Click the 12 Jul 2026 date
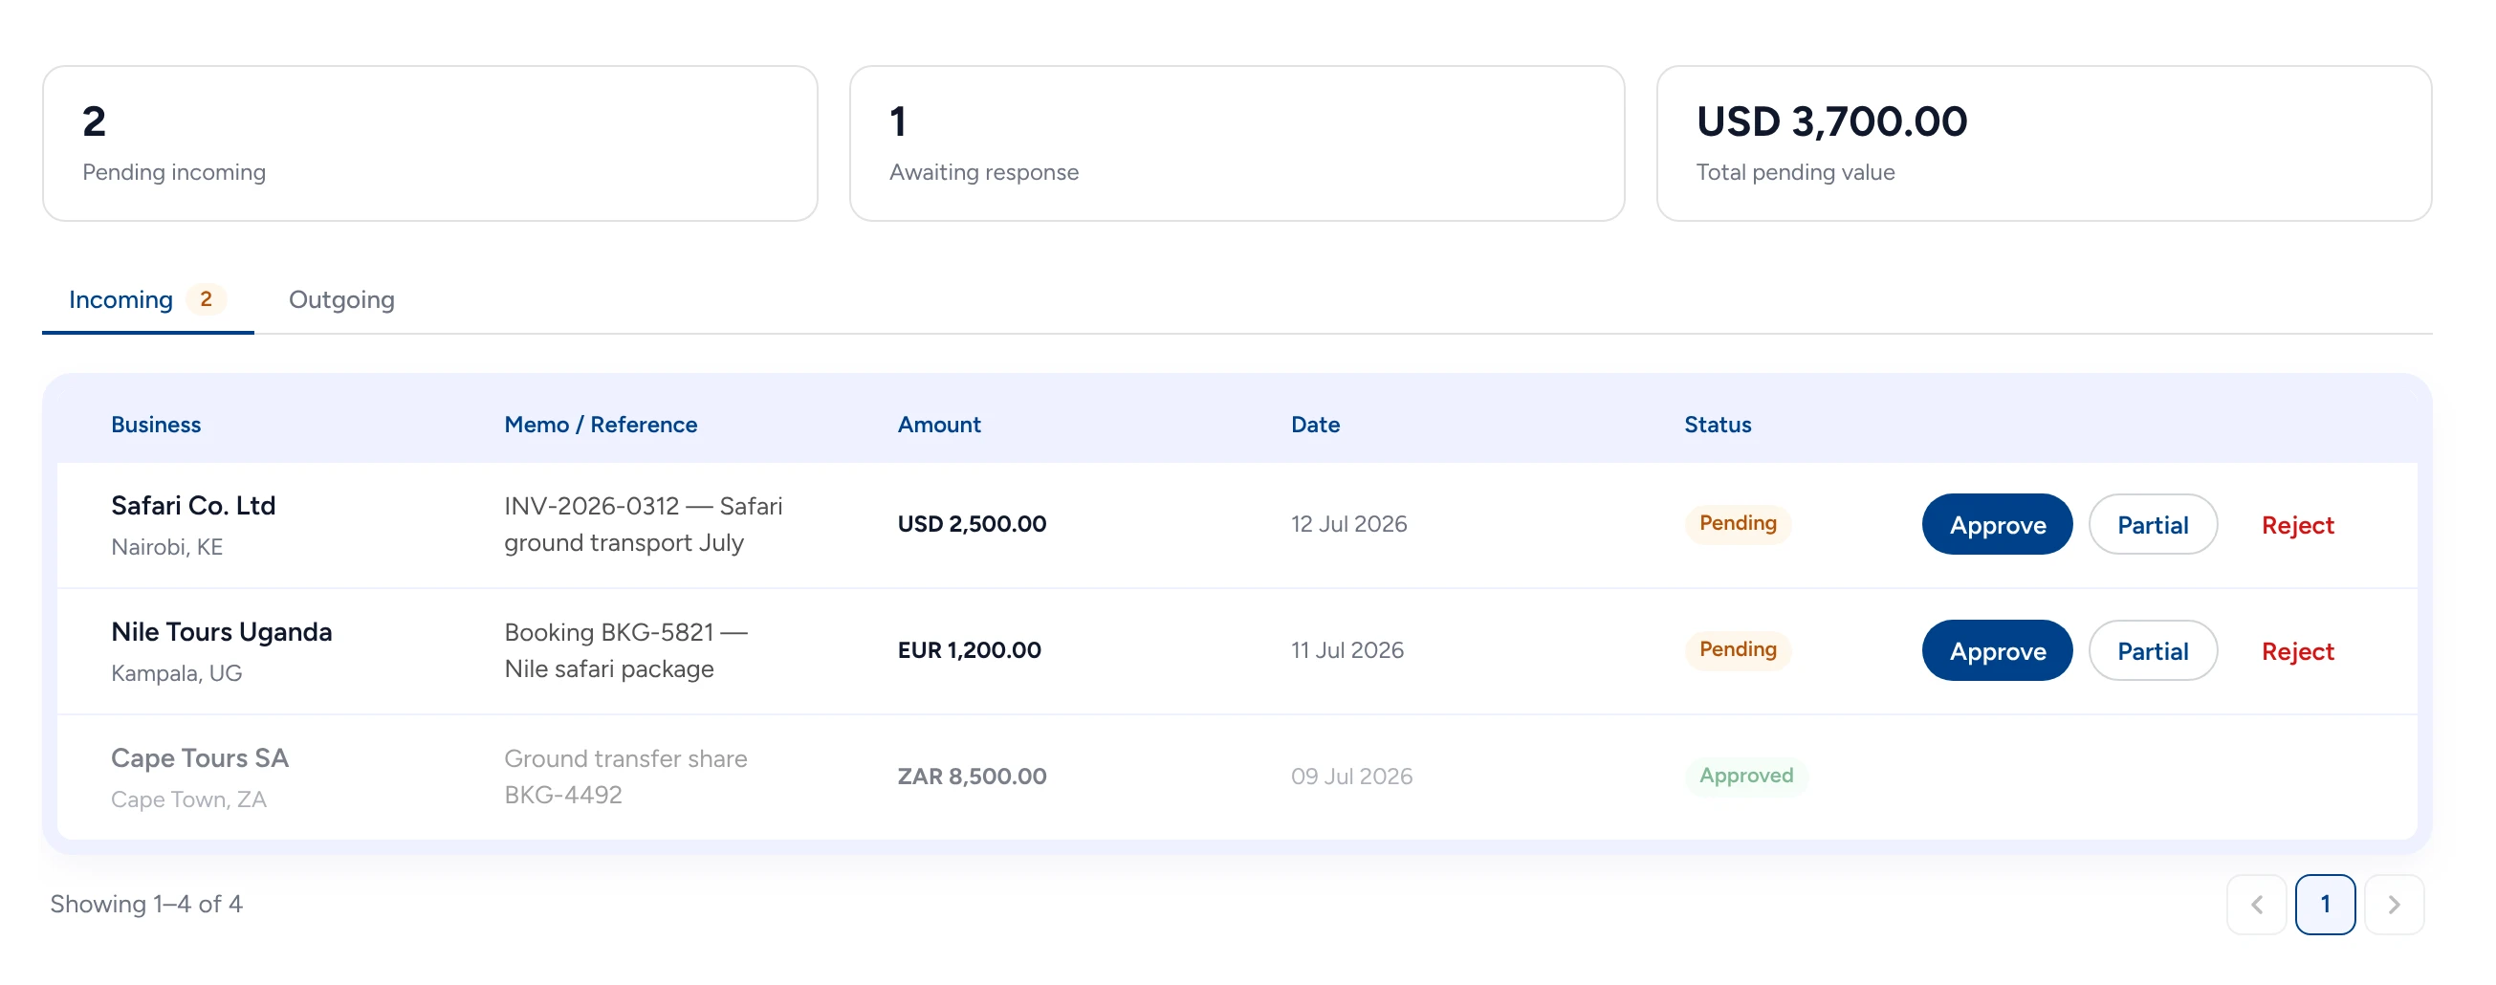 click(x=1348, y=524)
